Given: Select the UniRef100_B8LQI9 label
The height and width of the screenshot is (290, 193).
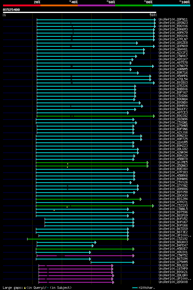Looking at the screenshot, I should (173, 266).
